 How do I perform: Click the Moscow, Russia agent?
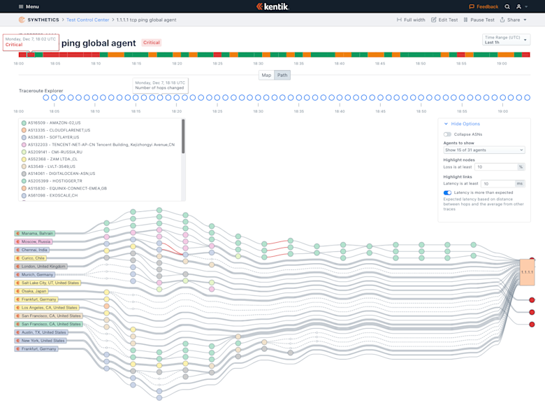pyautogui.click(x=34, y=242)
